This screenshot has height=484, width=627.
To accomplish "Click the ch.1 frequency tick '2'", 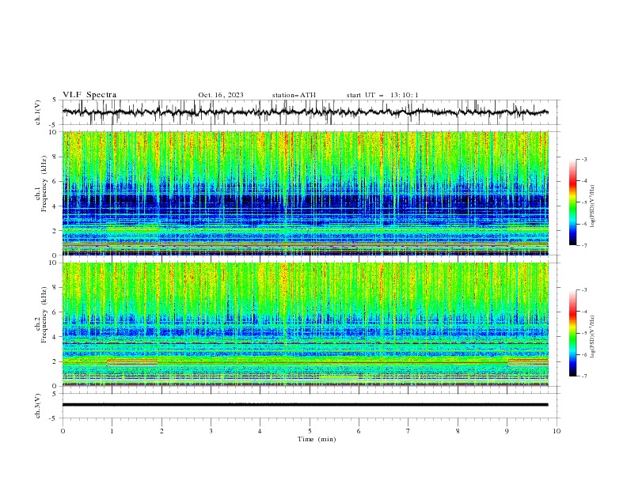I will tap(55, 231).
